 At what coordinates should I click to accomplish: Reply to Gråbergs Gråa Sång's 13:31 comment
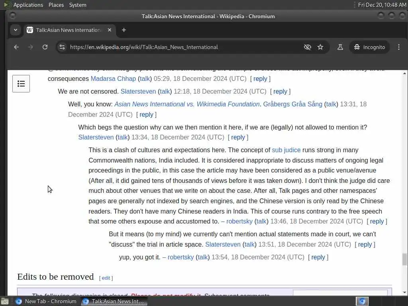[146, 114]
